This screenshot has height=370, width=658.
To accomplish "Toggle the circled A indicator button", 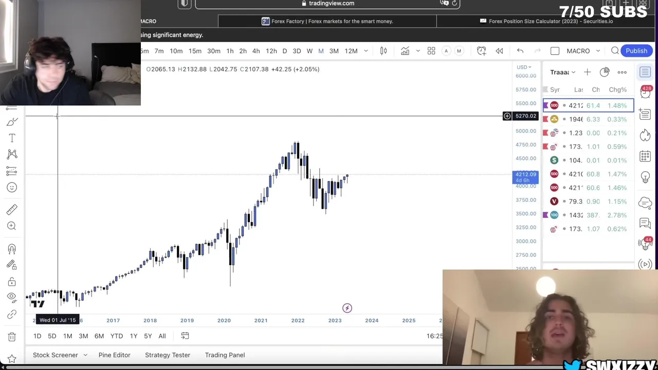I will point(446,51).
